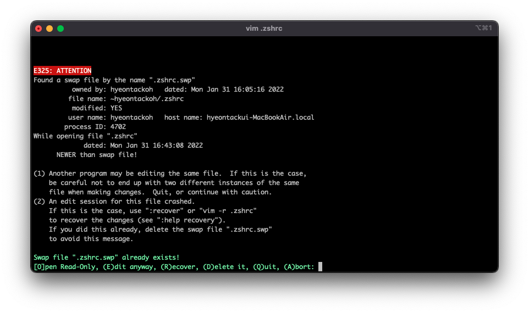Screen dimensions: 529x313
Task: Close the vim .zshrc terminal window
Action: [38, 29]
